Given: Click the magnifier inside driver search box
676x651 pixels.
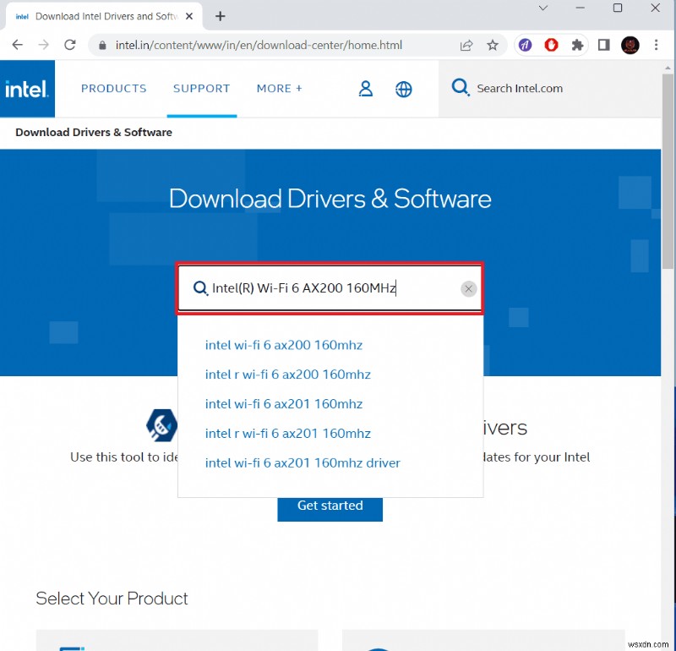Looking at the screenshot, I should point(200,287).
